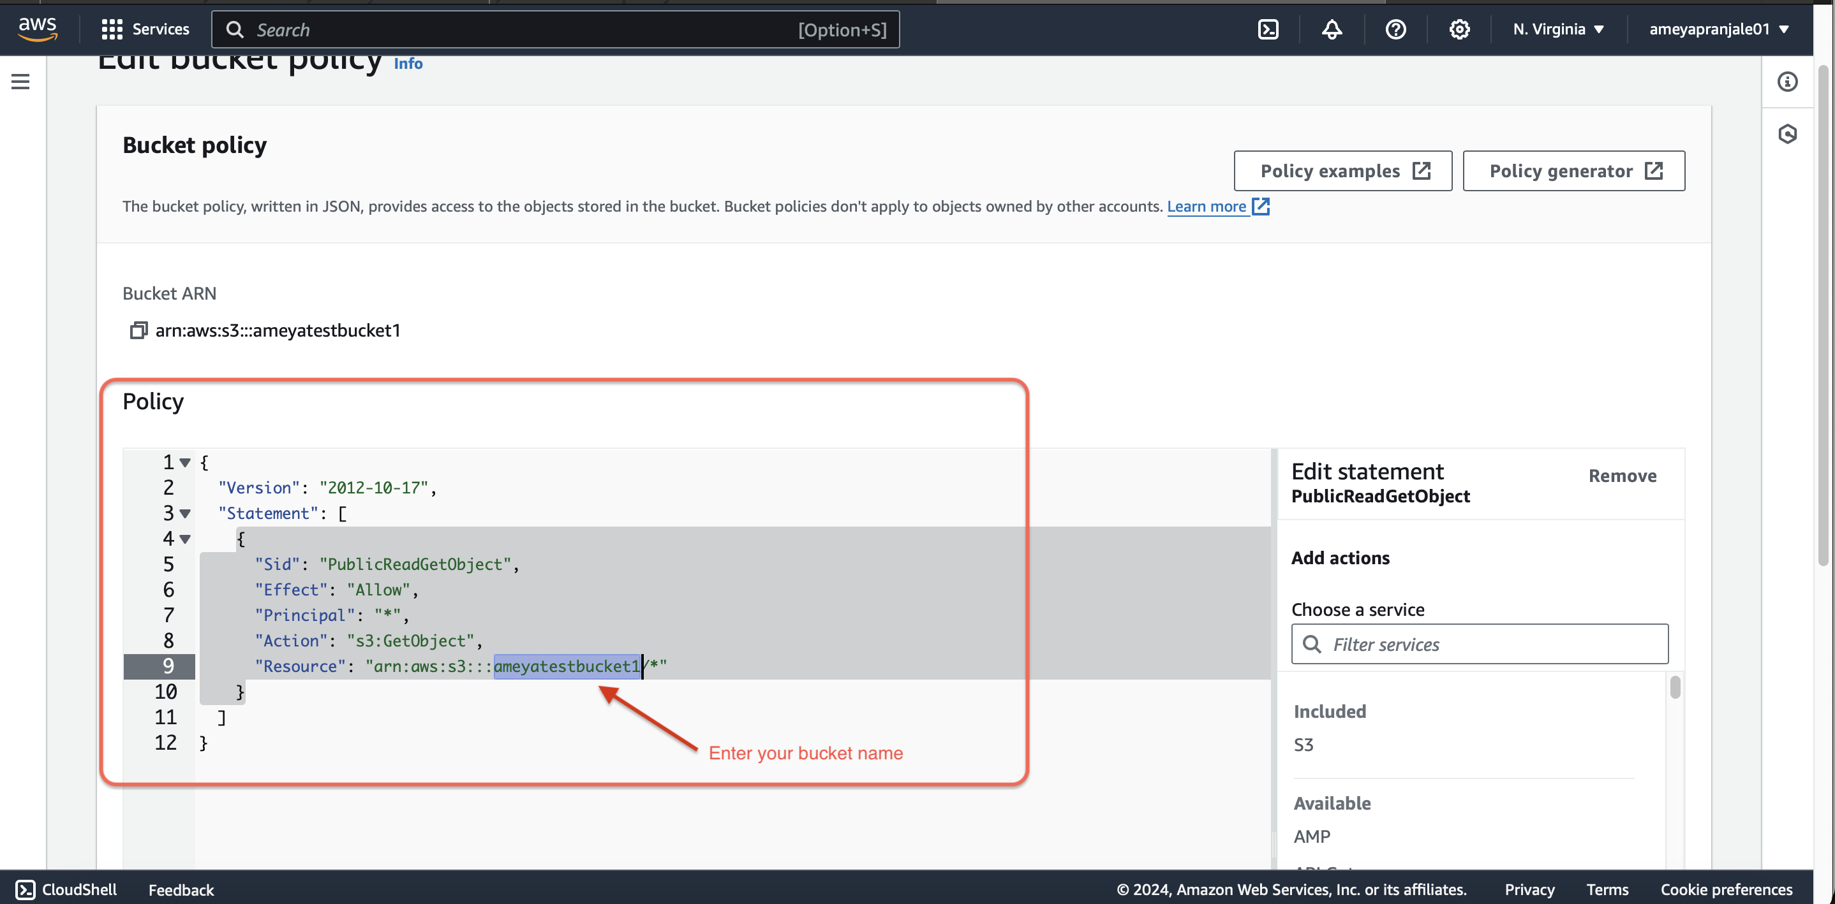Click the AWS logo home icon

(38, 29)
